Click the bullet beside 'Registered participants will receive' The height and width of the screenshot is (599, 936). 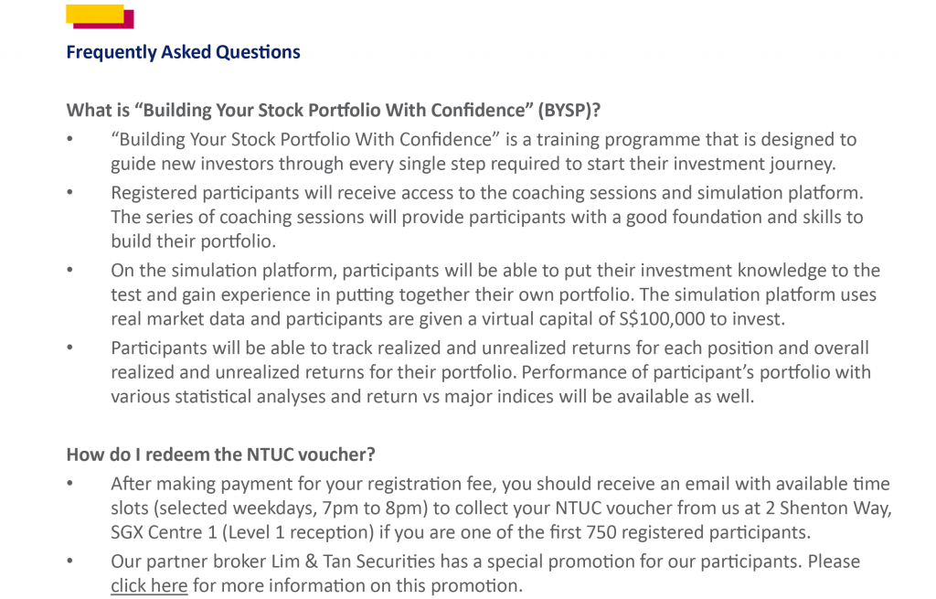[x=69, y=193]
